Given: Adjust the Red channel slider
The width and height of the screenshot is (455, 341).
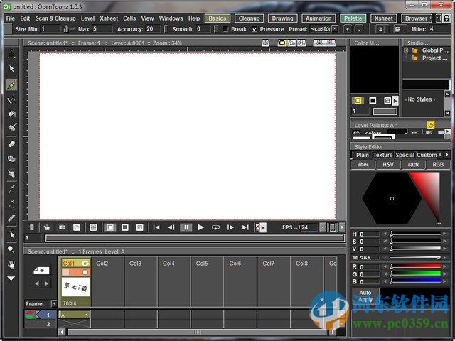Looking at the screenshot, I should coord(415,266).
